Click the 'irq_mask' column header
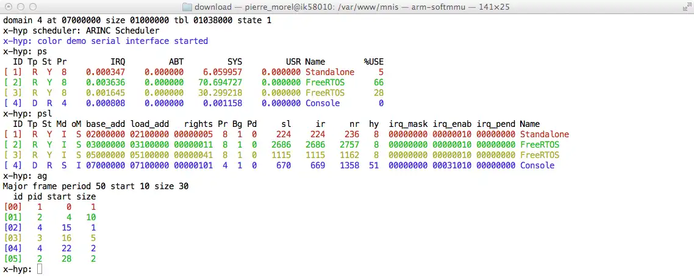Viewport: 694px width, 277px height. (x=408, y=124)
